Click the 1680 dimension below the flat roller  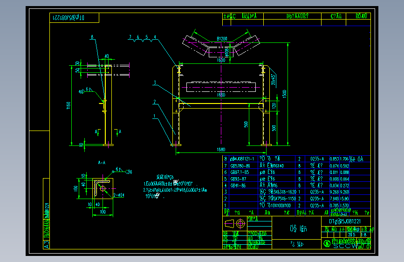click(x=221, y=95)
